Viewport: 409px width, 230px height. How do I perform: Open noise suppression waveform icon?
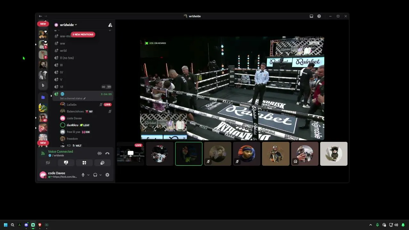pyautogui.click(x=100, y=154)
